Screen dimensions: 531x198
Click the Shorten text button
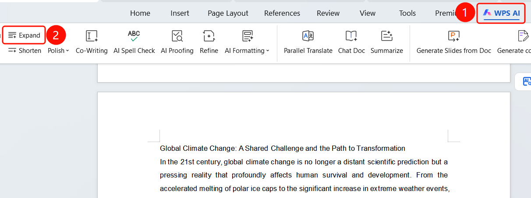[x=25, y=51]
